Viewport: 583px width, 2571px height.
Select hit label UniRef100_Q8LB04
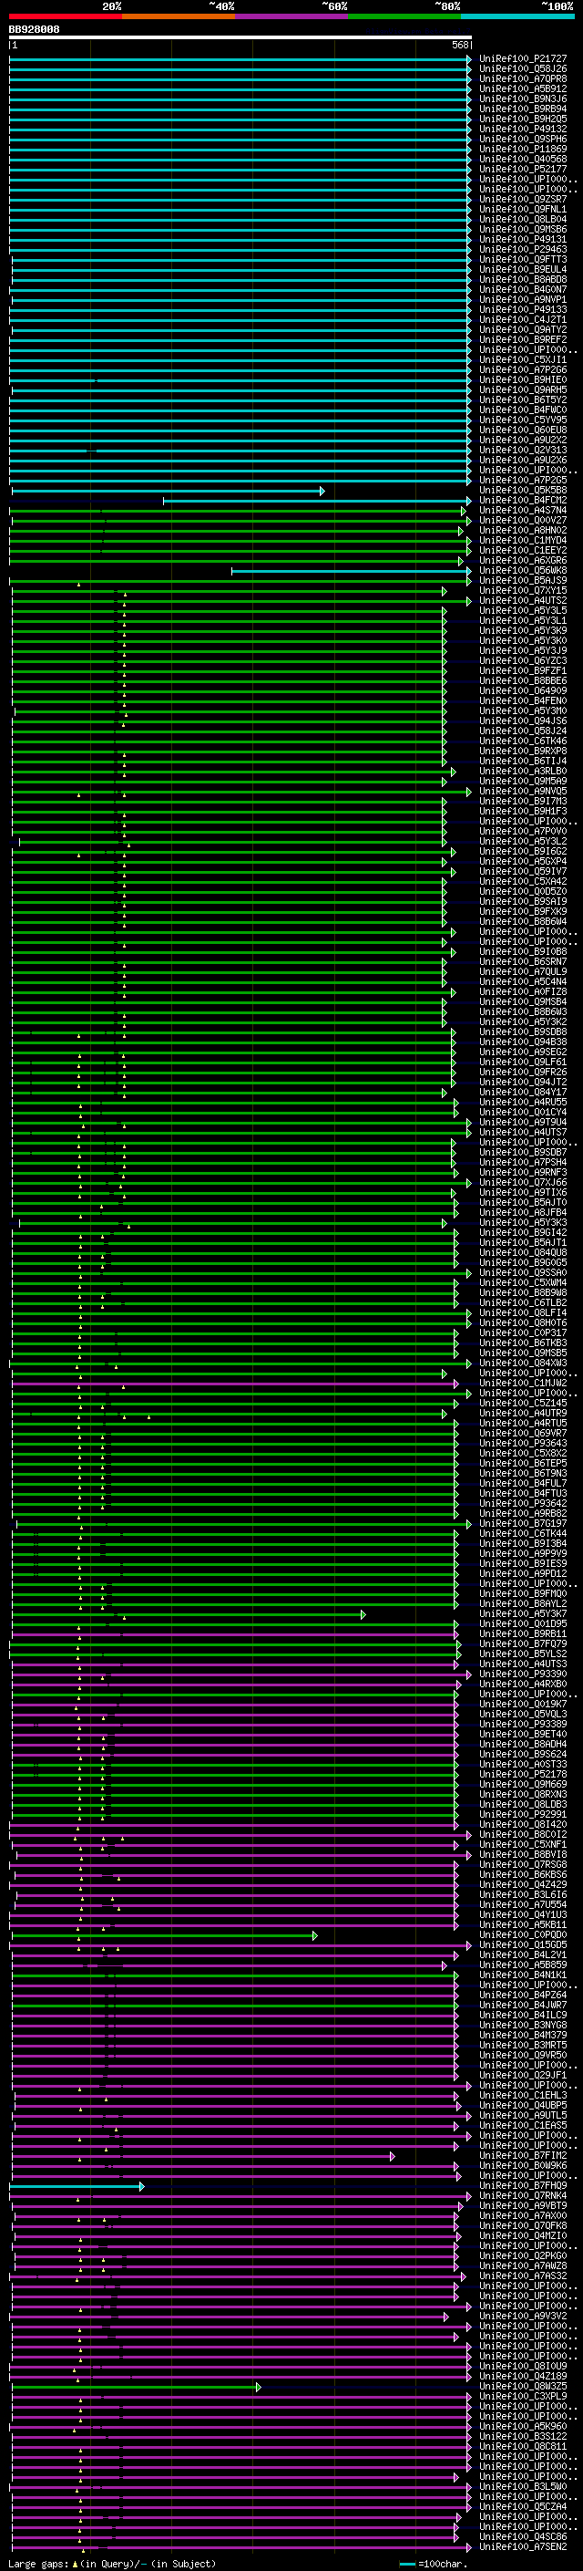tap(522, 220)
